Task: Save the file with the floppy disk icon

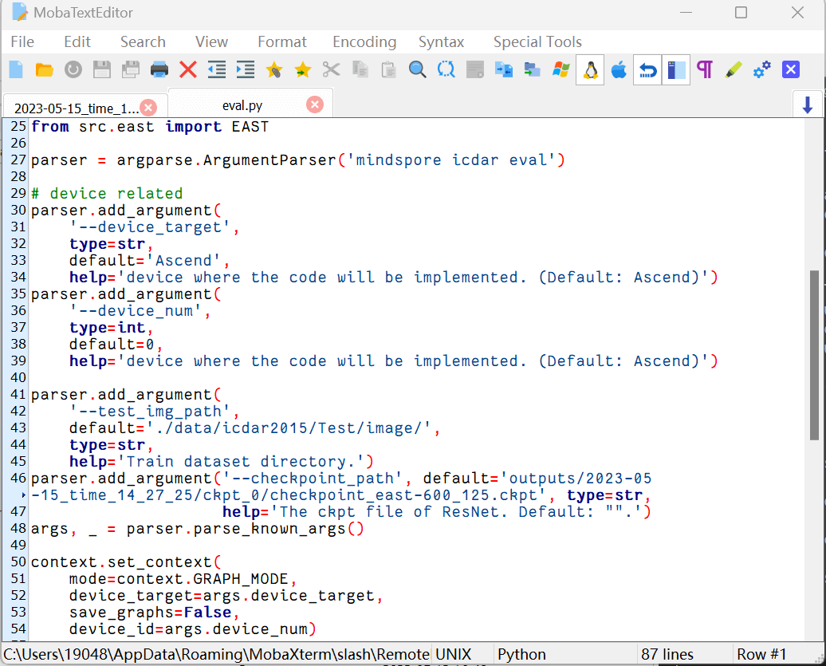Action: [102, 69]
